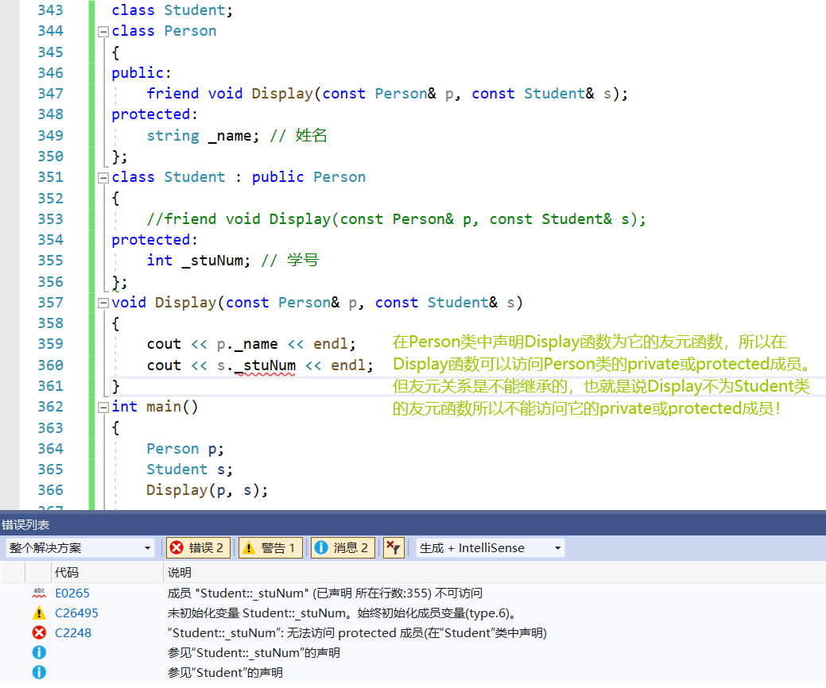Toggle the 错误 2 errors filter
The height and width of the screenshot is (688, 826).
click(198, 548)
